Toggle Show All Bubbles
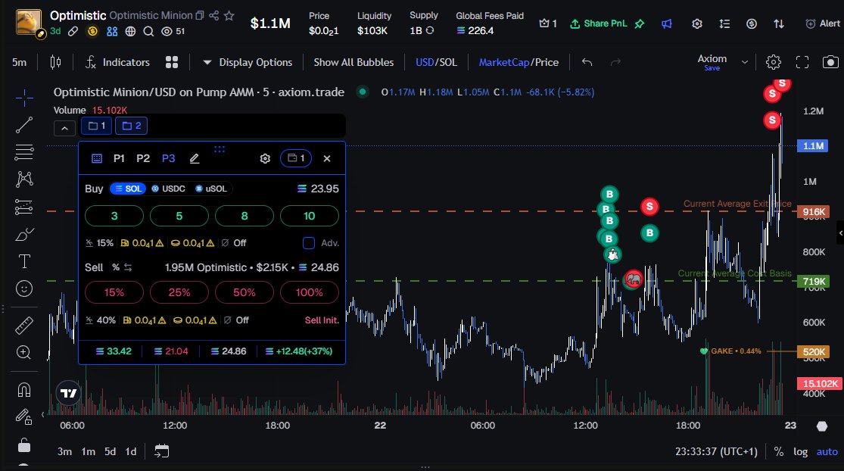Image resolution: width=844 pixels, height=471 pixels. click(353, 62)
